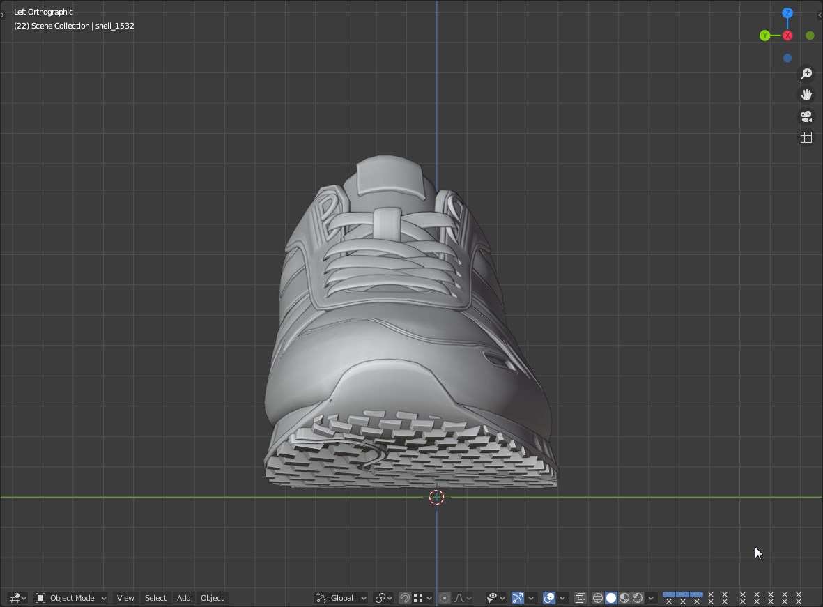Toggle viewport gizmos visibility
The height and width of the screenshot is (607, 823).
tap(518, 598)
